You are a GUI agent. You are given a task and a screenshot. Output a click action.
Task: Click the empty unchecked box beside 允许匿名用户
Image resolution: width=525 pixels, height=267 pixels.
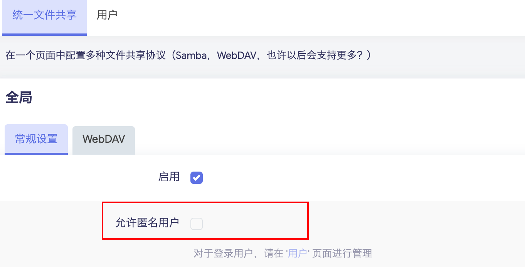pyautogui.click(x=196, y=224)
